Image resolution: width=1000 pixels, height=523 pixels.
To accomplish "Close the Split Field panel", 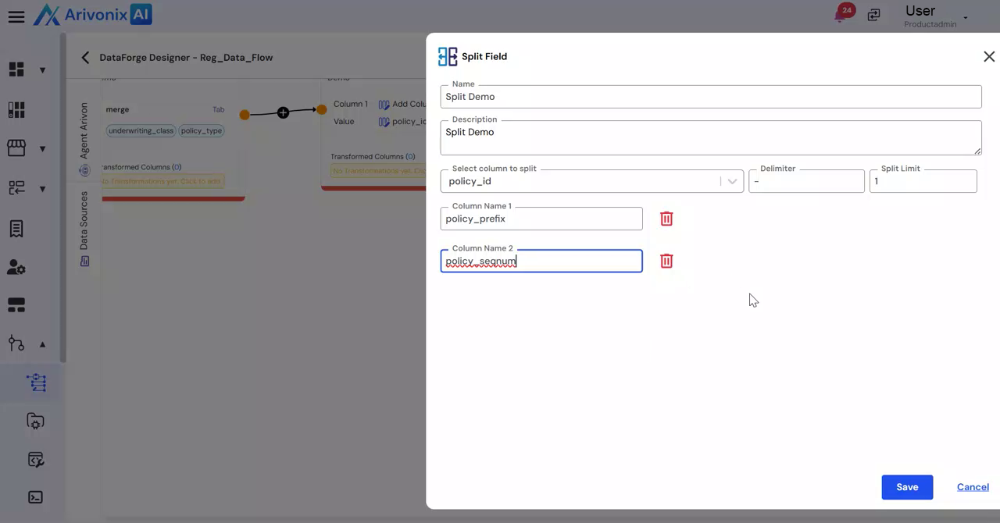I will pyautogui.click(x=989, y=56).
